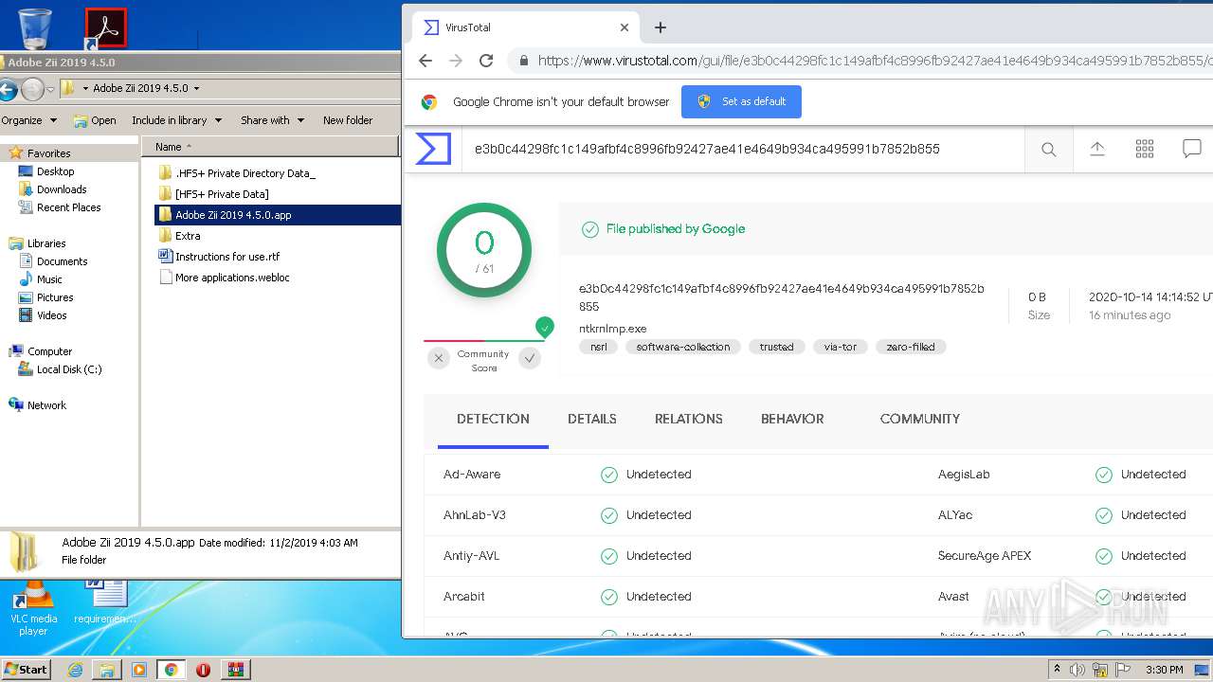Select More applications.webloc file
This screenshot has height=682, width=1213.
[224, 278]
